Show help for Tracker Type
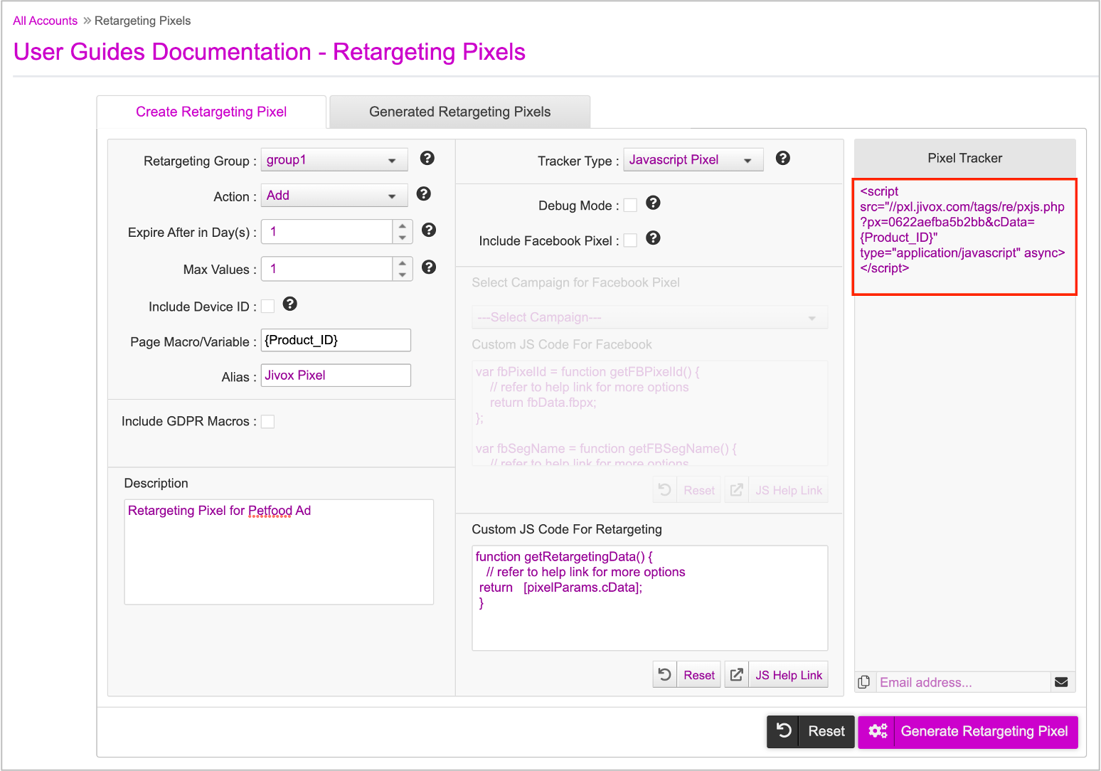The height and width of the screenshot is (771, 1101). click(783, 158)
